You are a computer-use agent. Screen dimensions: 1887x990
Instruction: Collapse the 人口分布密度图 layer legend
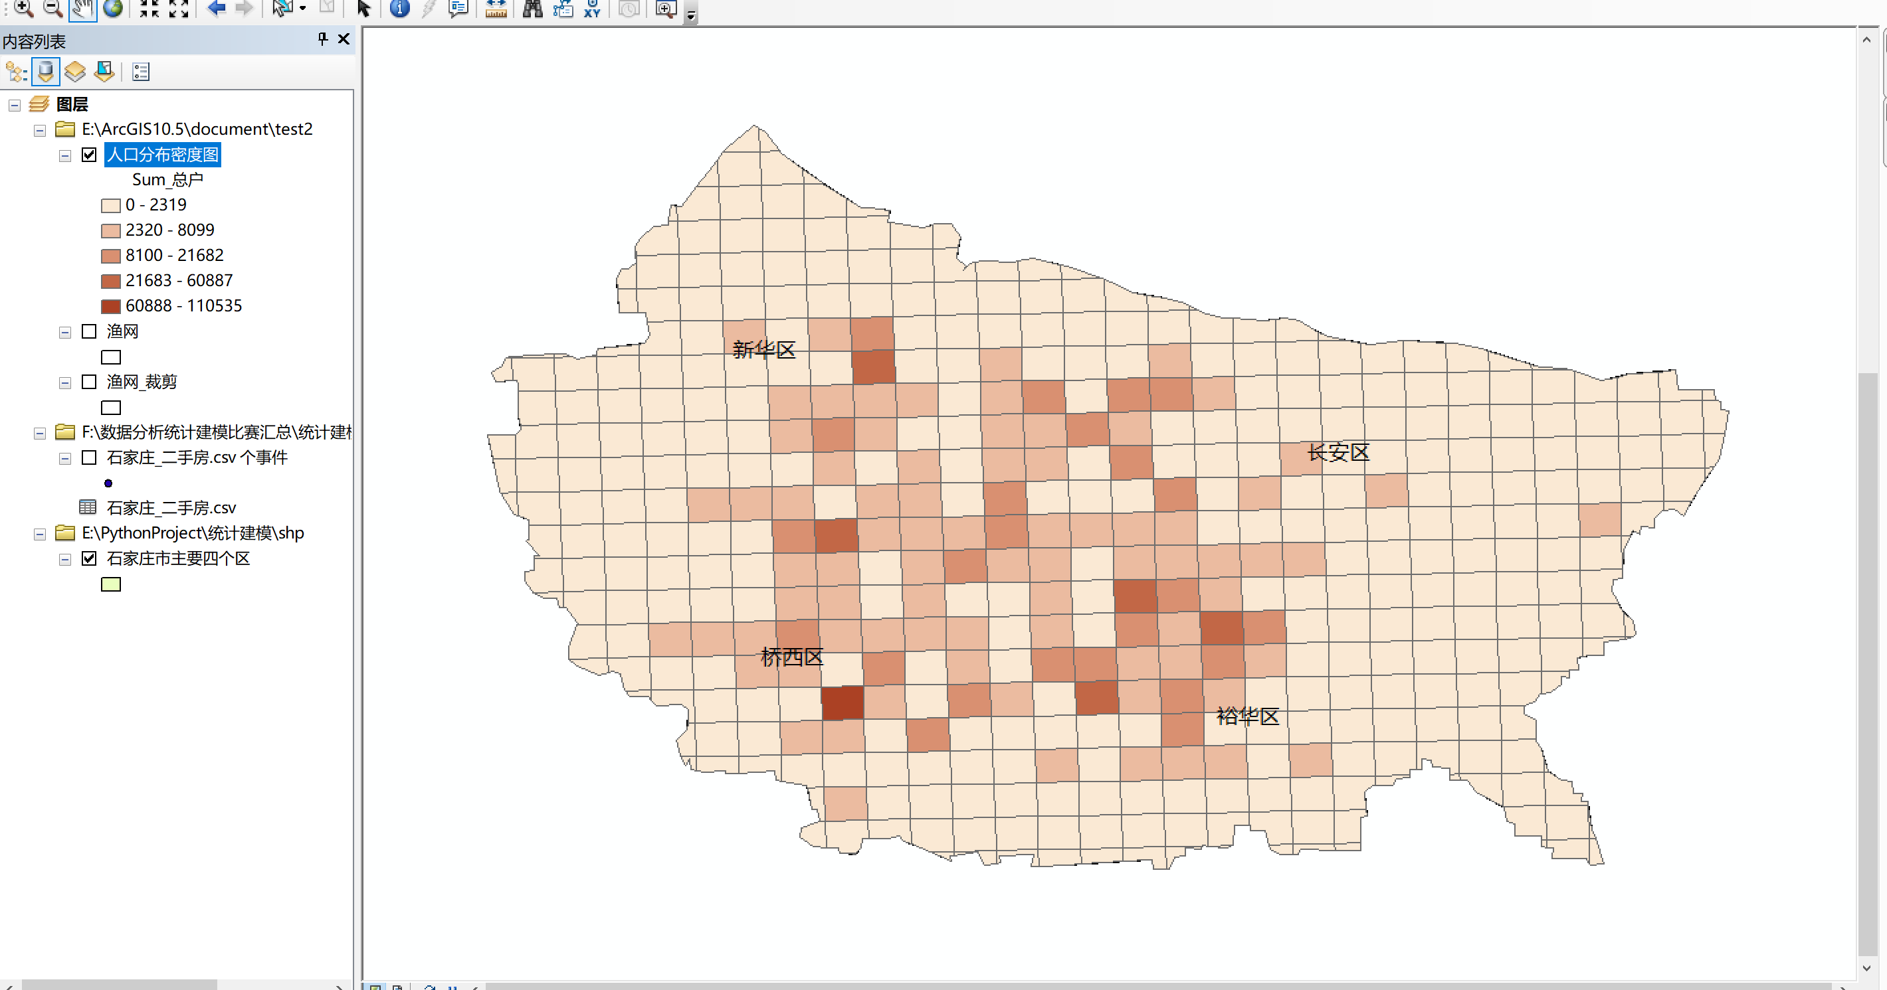click(x=65, y=156)
